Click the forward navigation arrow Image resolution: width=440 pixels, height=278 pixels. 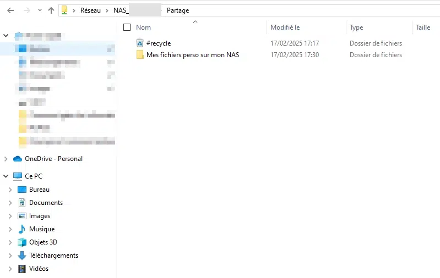(27, 10)
